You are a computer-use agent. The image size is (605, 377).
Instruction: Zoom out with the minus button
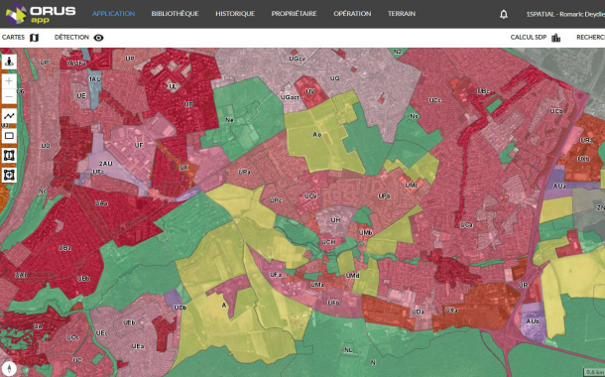click(x=9, y=96)
